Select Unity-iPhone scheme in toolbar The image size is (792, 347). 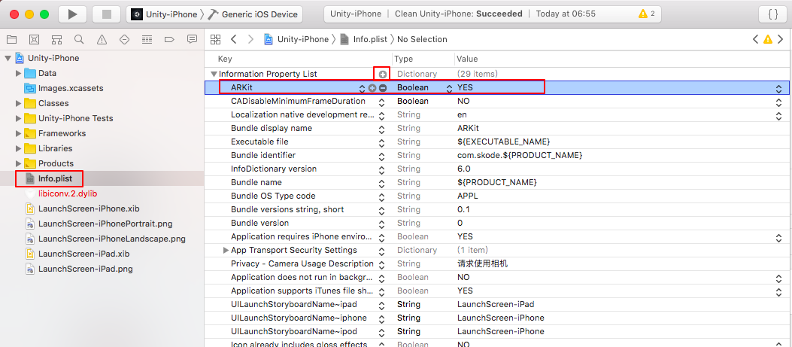tap(164, 14)
